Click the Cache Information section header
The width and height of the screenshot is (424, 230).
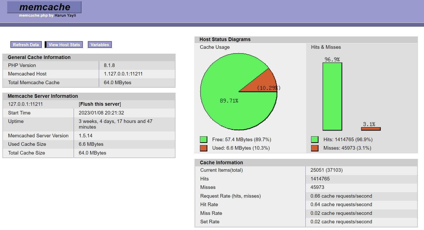[x=221, y=162]
